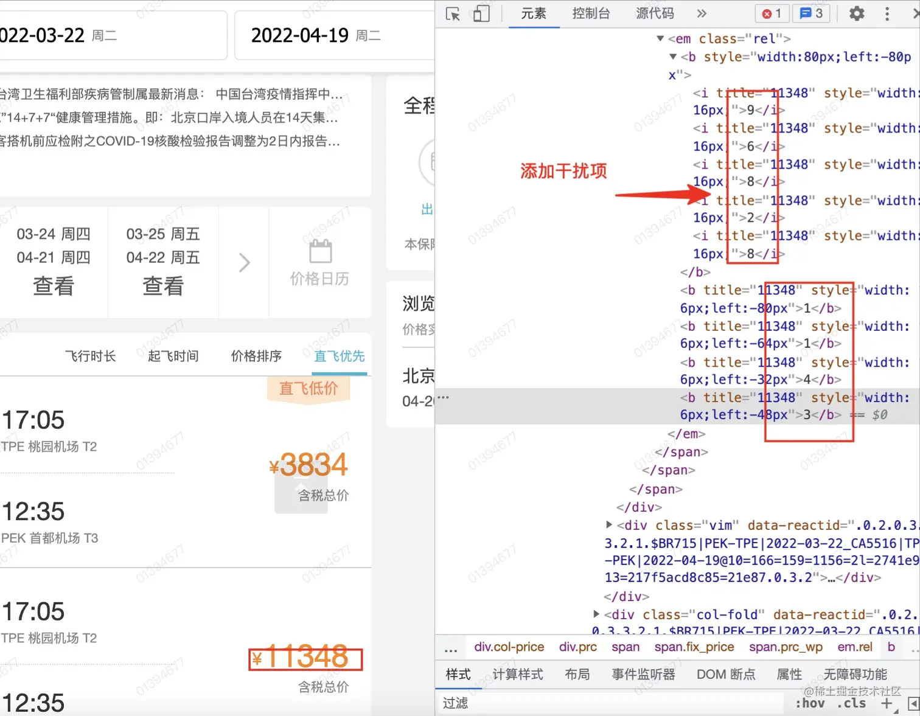Select the inspect element tool
Screen dimensions: 920x716
(453, 13)
